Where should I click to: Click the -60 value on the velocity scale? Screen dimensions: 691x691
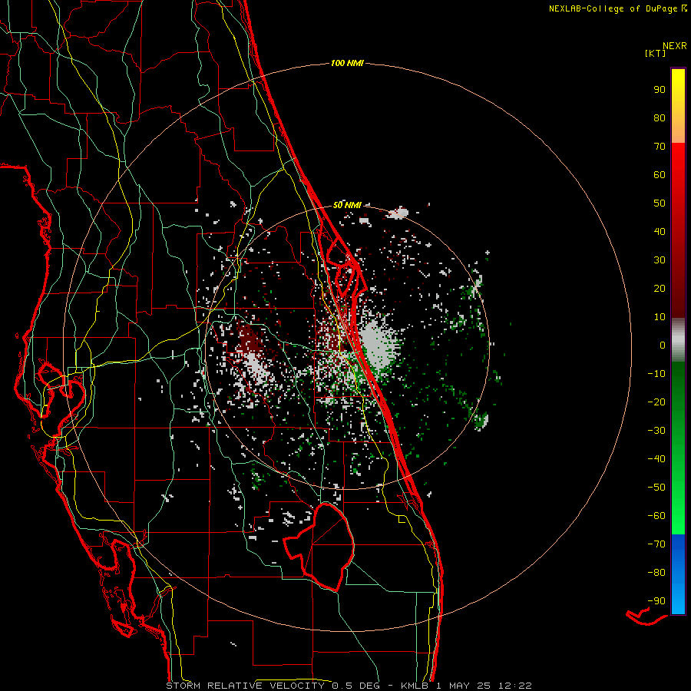tap(656, 516)
